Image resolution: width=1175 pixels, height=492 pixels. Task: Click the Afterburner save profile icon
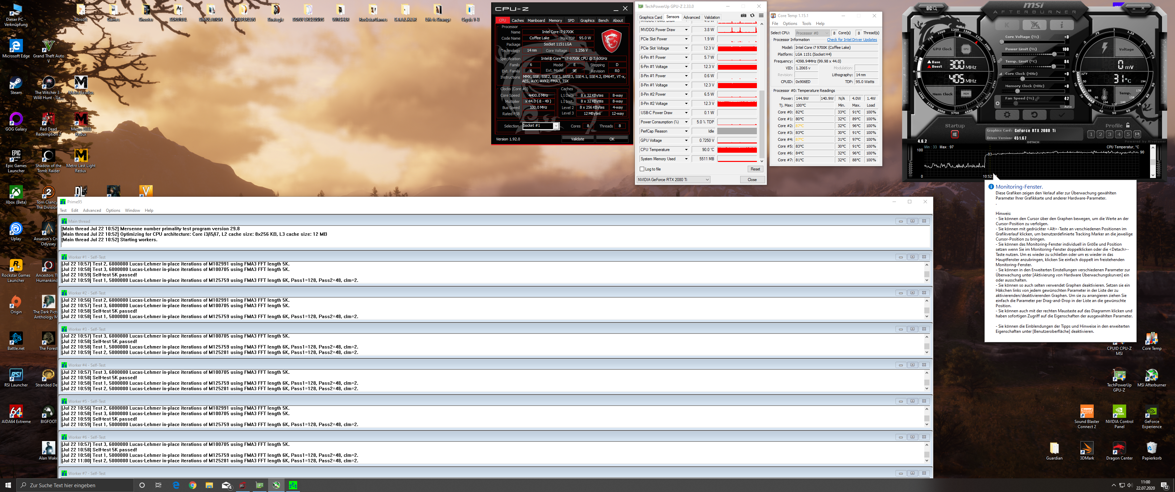click(1137, 134)
